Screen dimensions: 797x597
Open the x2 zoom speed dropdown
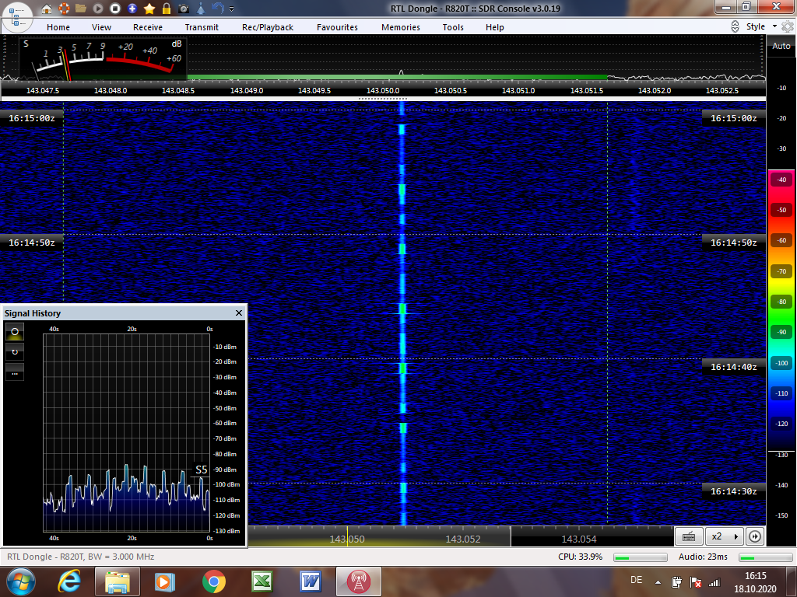[x=725, y=536]
